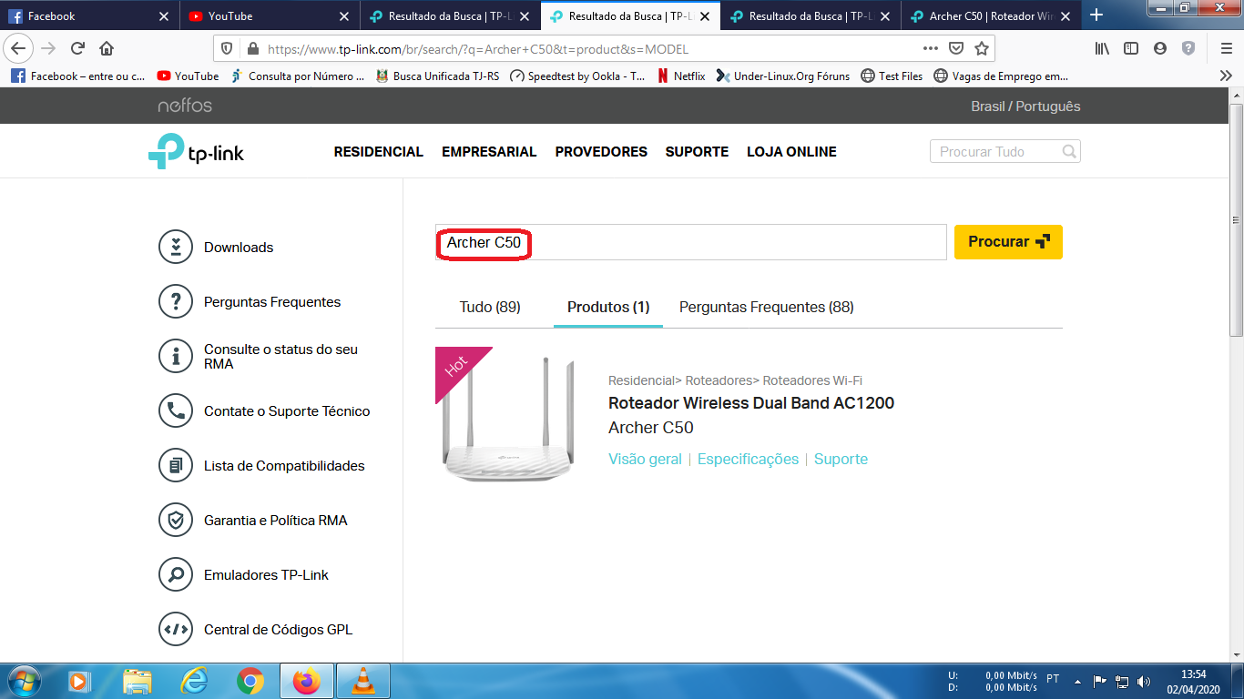The width and height of the screenshot is (1244, 699).
Task: Open the Visão geral link
Action: (x=645, y=459)
